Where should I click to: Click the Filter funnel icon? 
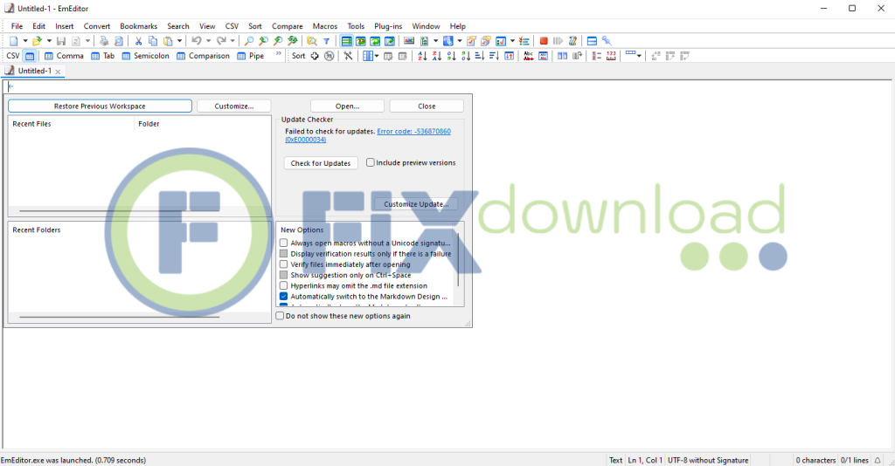[327, 41]
